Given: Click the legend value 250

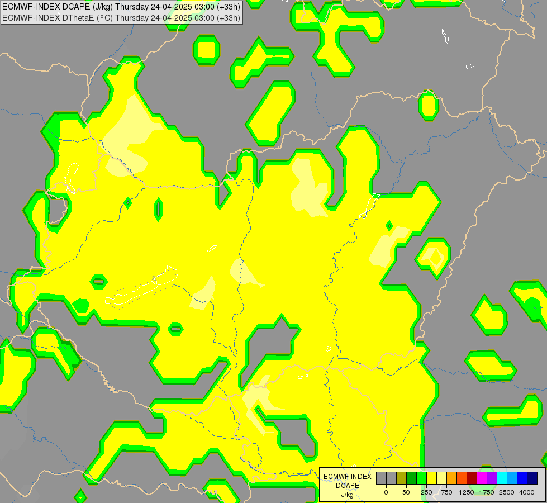Looking at the screenshot, I should (x=426, y=492).
